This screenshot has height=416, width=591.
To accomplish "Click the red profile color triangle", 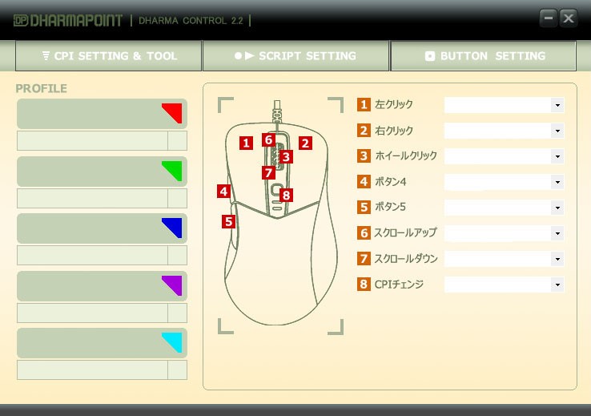I will tap(175, 111).
